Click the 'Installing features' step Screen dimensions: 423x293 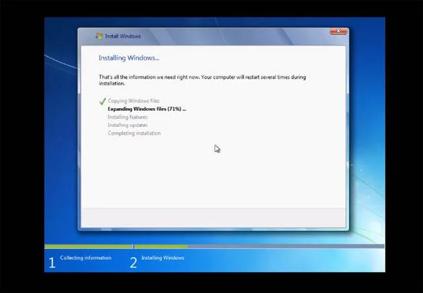[128, 117]
